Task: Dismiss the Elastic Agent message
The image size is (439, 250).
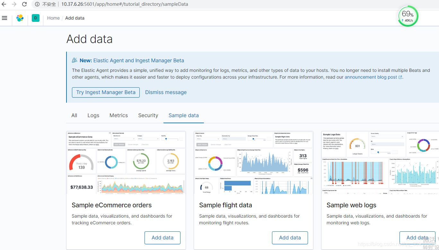Action: coord(166,92)
